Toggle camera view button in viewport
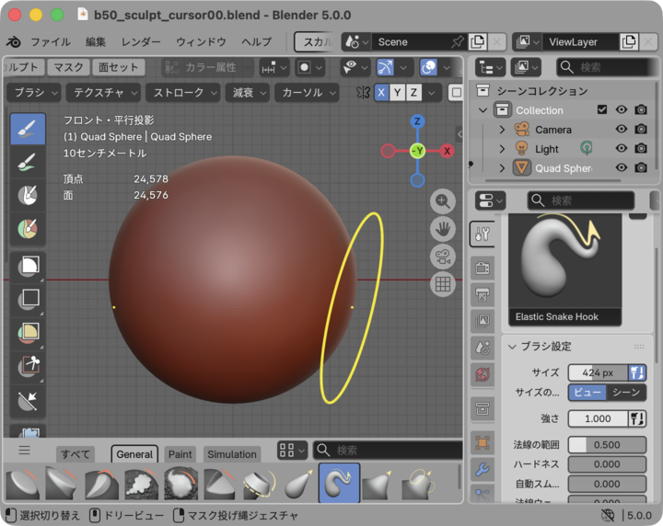This screenshot has height=526, width=663. (443, 257)
